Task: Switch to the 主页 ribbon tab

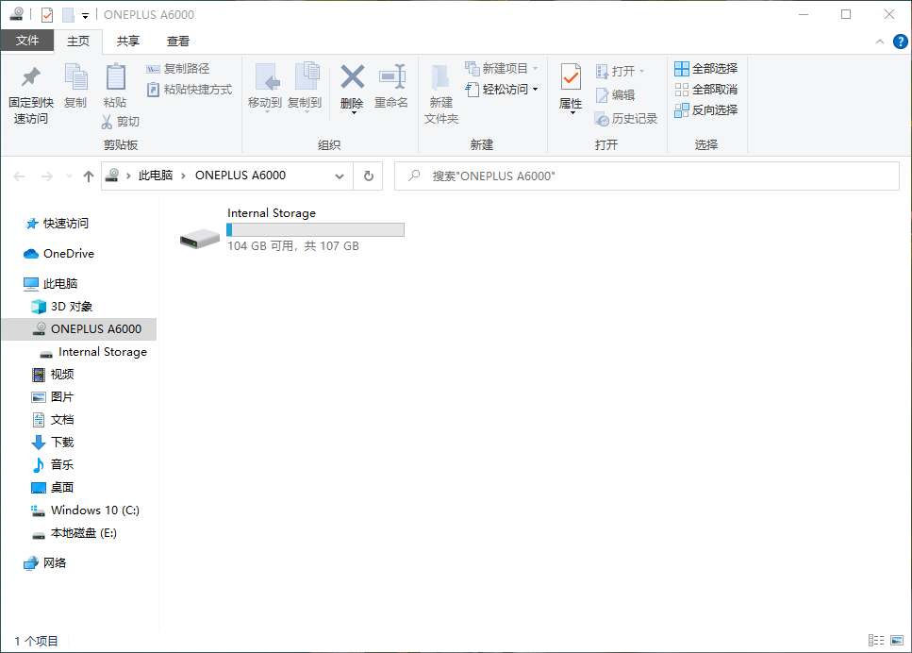Action: coord(78,42)
